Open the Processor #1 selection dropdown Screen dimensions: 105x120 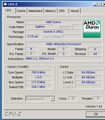coord(40,99)
